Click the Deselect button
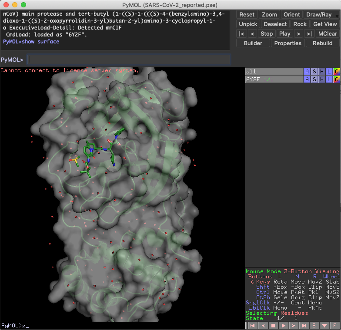 click(x=275, y=24)
